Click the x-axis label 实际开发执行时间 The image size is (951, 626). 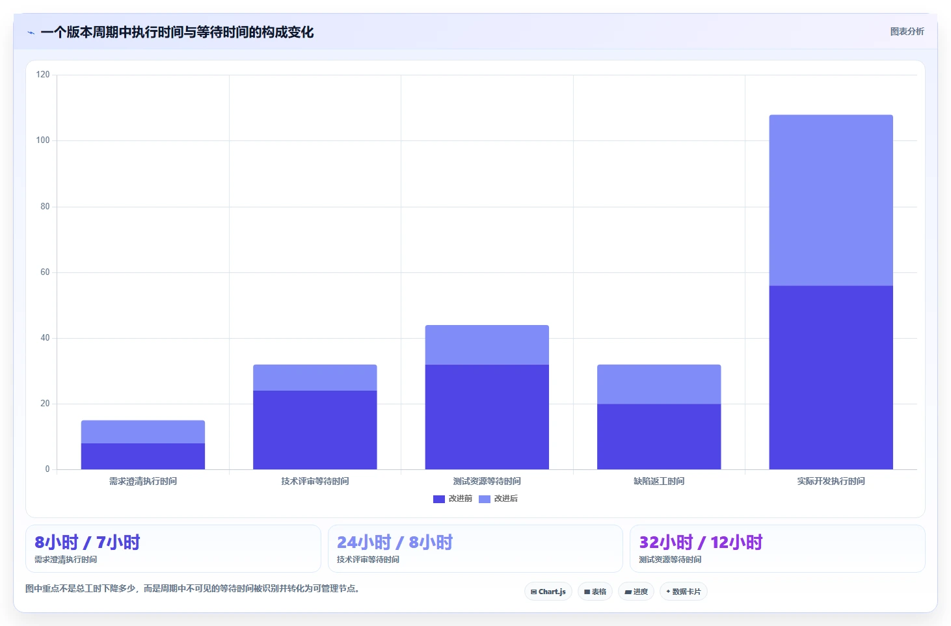coord(831,481)
